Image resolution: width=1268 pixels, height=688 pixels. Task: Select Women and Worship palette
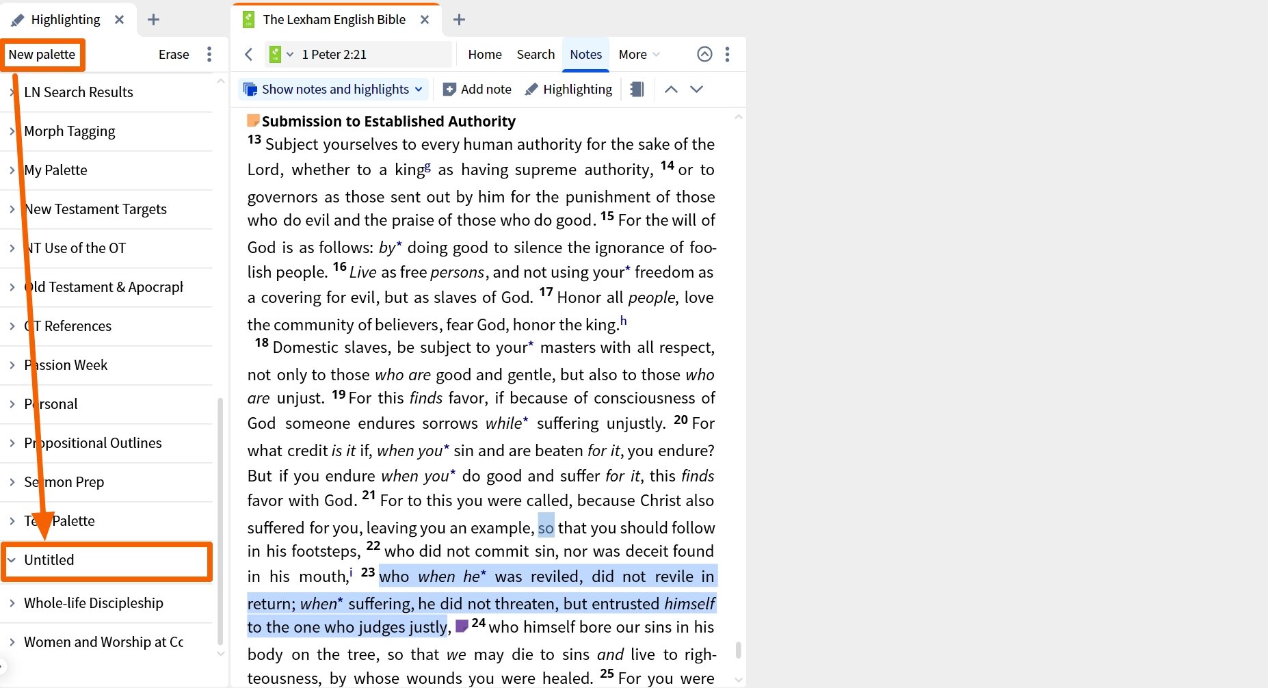[x=106, y=642]
